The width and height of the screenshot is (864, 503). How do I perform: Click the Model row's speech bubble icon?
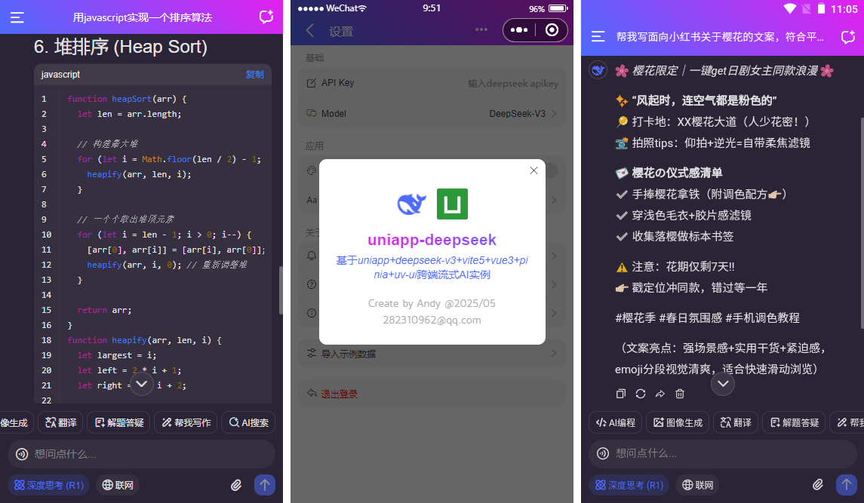point(312,113)
